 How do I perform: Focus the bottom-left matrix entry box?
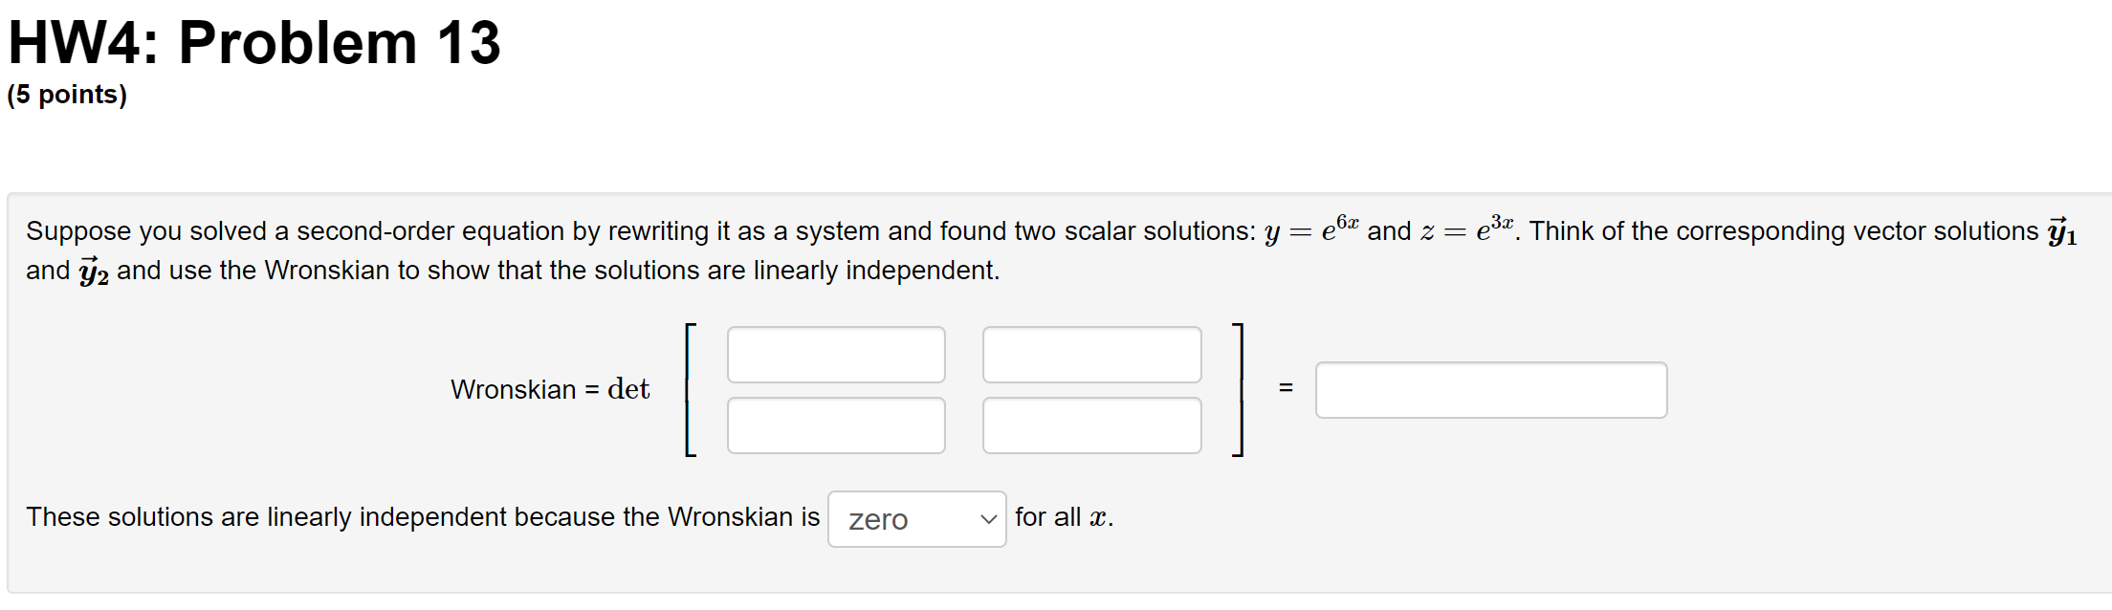pyautogui.click(x=836, y=425)
